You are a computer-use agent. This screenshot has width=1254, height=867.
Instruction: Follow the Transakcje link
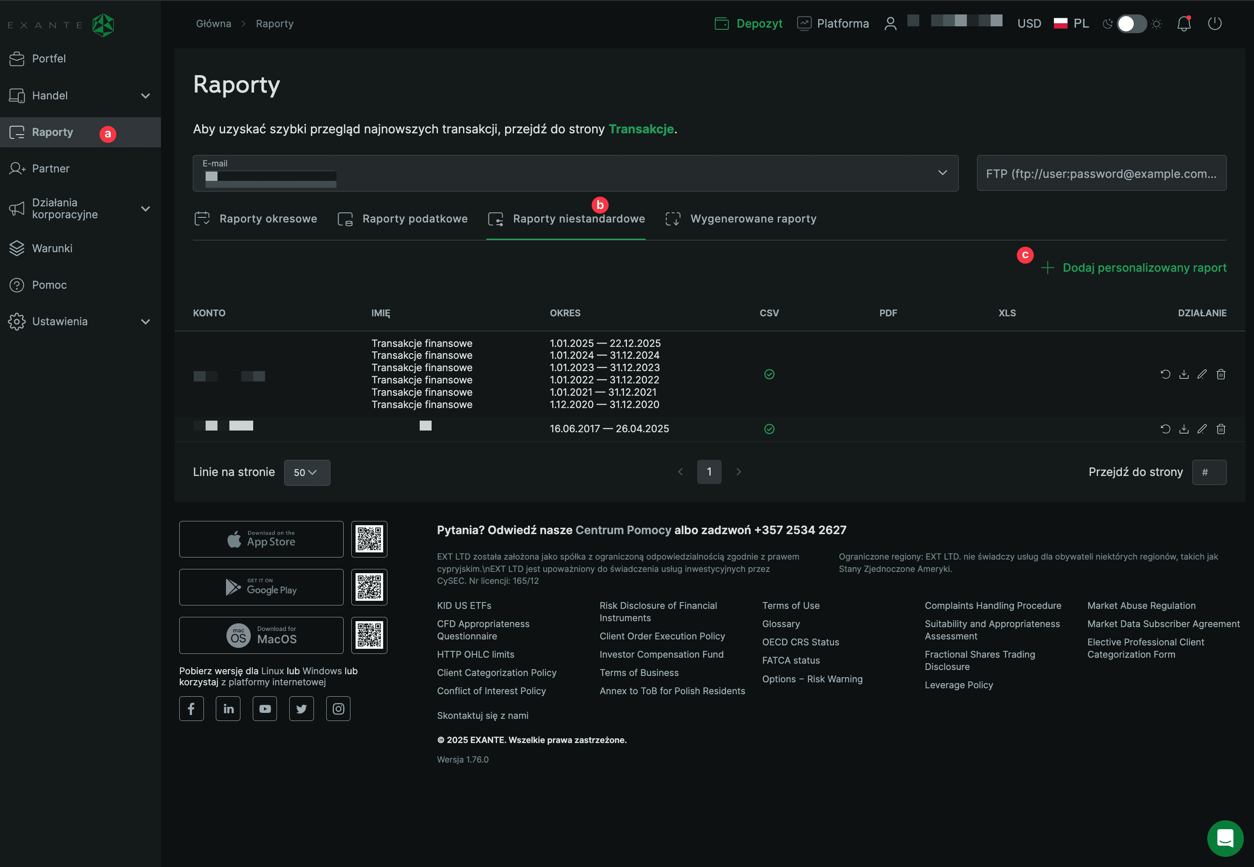(641, 129)
